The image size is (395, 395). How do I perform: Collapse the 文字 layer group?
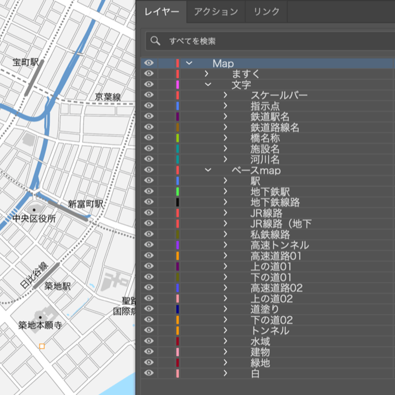208,85
